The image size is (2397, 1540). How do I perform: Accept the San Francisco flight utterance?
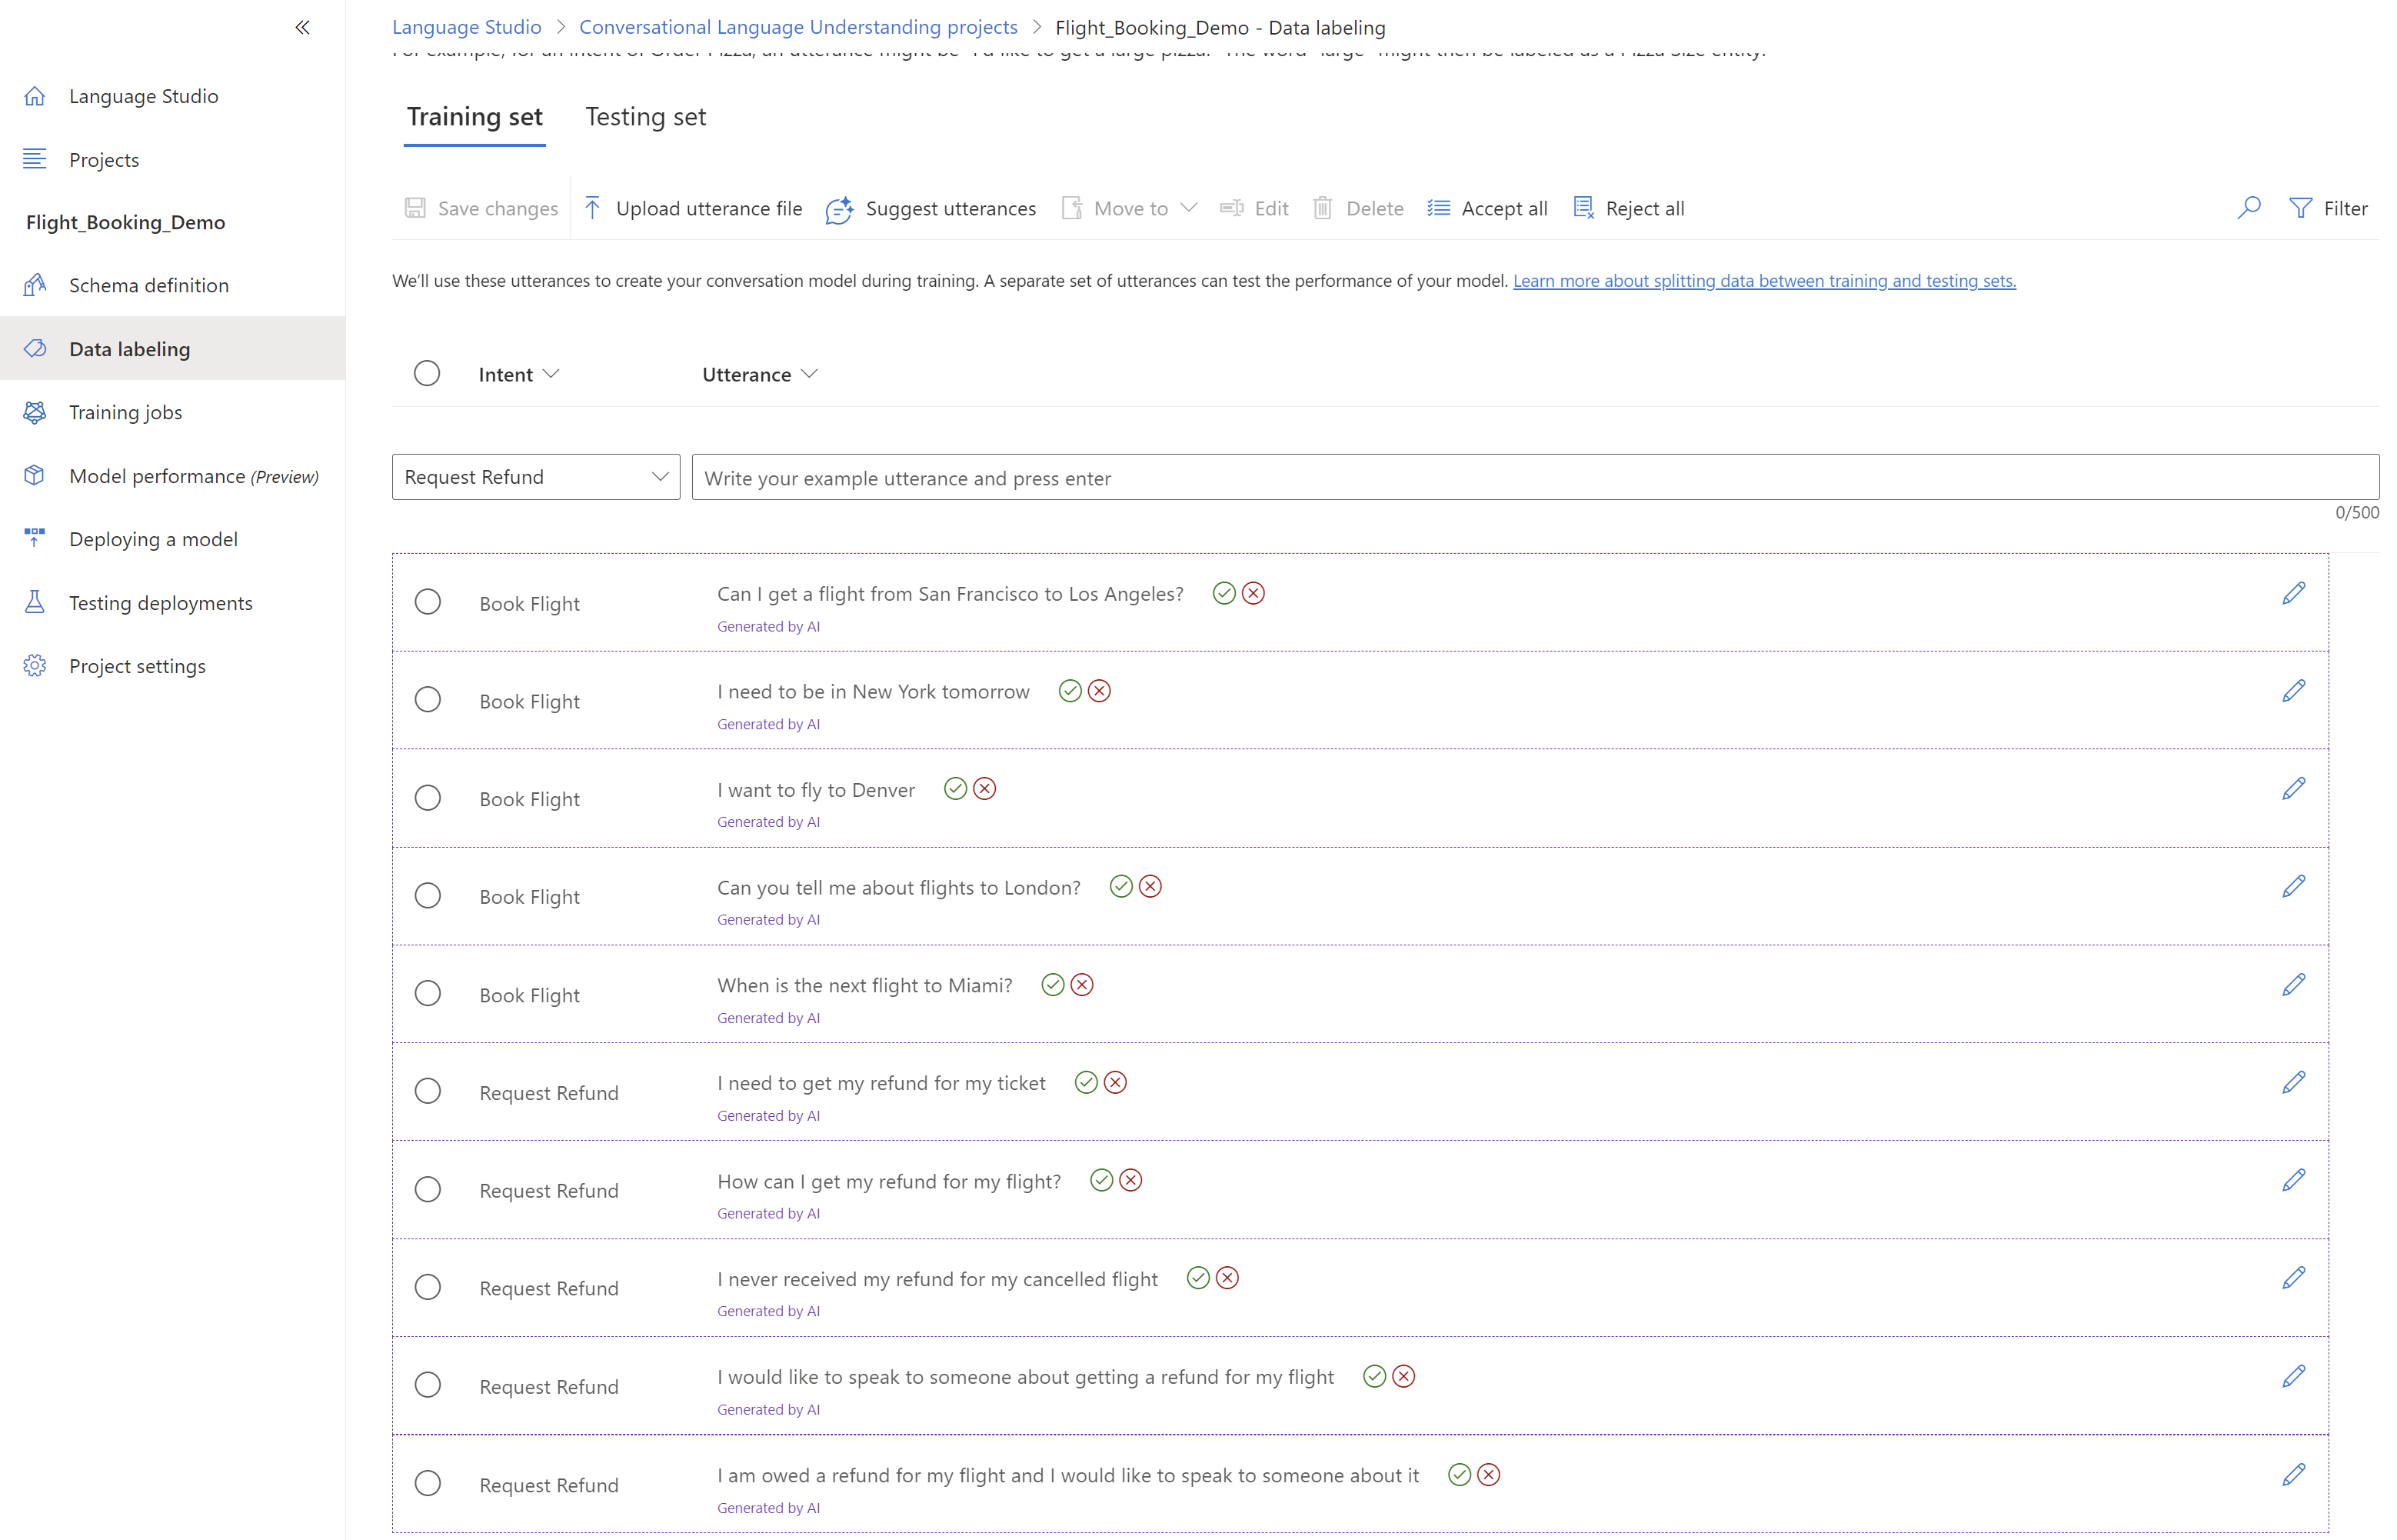pos(1223,593)
